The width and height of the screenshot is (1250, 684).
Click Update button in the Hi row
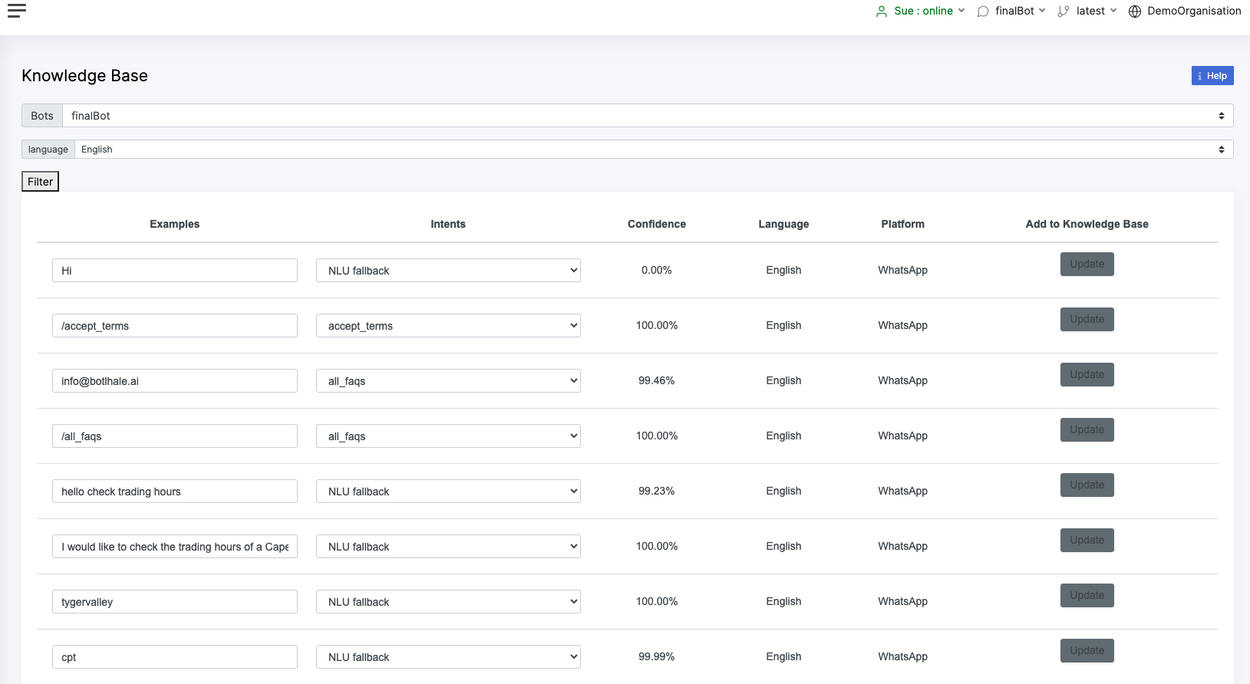[1087, 264]
